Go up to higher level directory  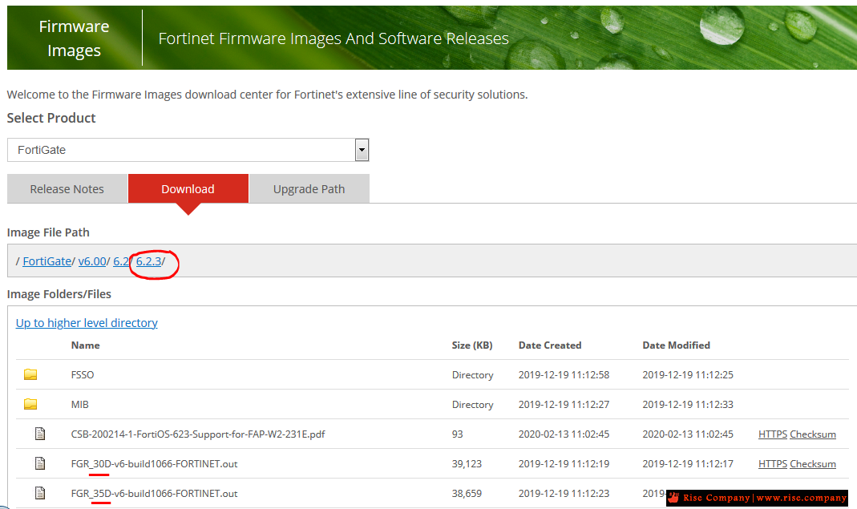(87, 323)
